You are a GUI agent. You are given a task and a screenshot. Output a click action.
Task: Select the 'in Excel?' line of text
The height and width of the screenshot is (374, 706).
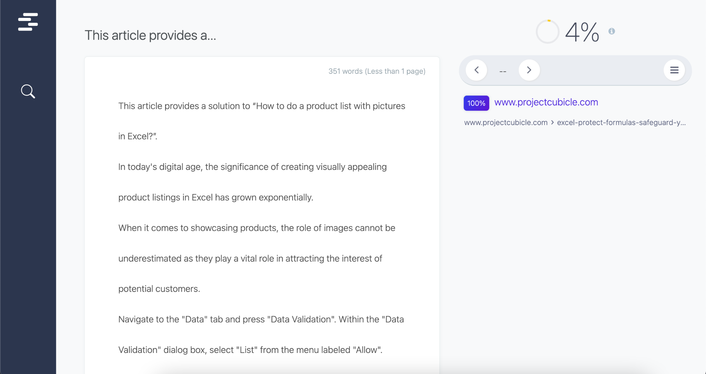click(138, 137)
